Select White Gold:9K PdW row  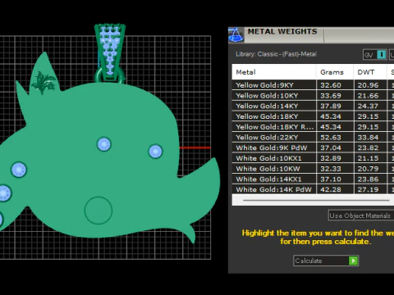coord(313,147)
